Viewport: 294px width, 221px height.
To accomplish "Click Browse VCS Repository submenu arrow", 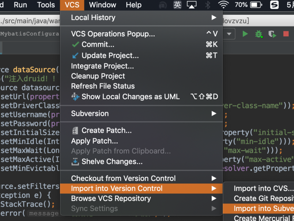I will coord(214,198).
